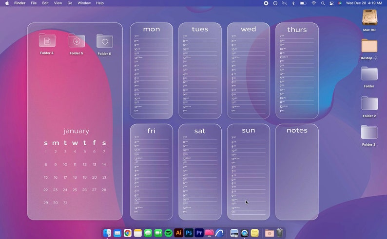Open Control Center in menu bar

click(331, 3)
